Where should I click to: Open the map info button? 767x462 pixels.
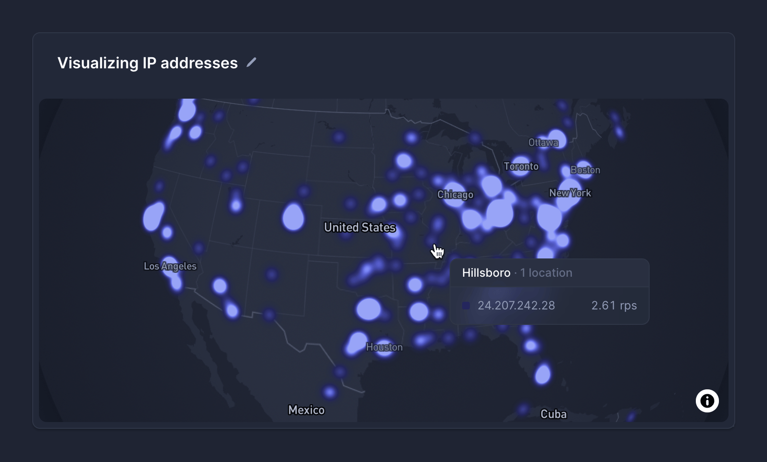[x=707, y=400]
